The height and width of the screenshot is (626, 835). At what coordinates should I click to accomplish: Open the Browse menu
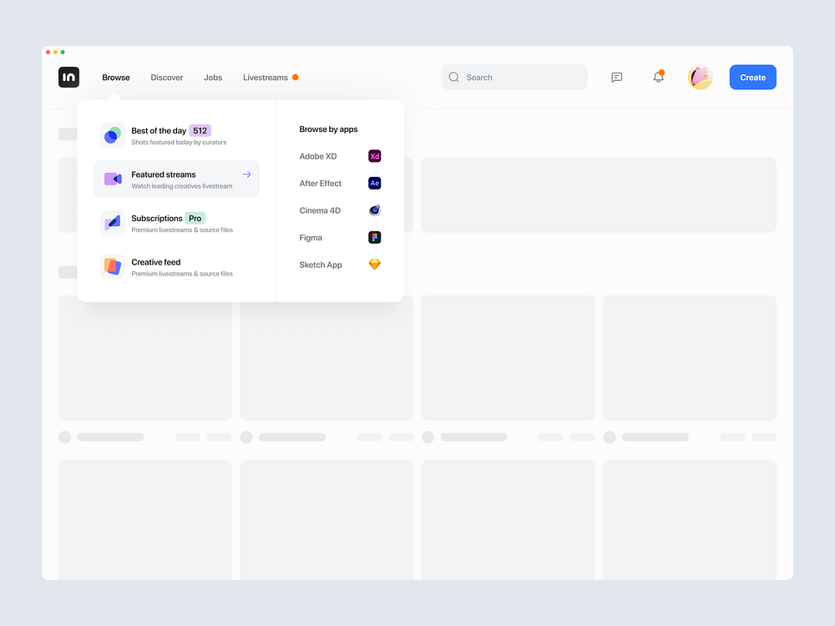115,78
